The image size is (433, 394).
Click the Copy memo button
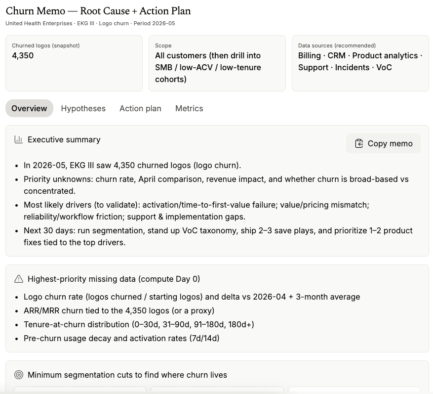coord(383,143)
